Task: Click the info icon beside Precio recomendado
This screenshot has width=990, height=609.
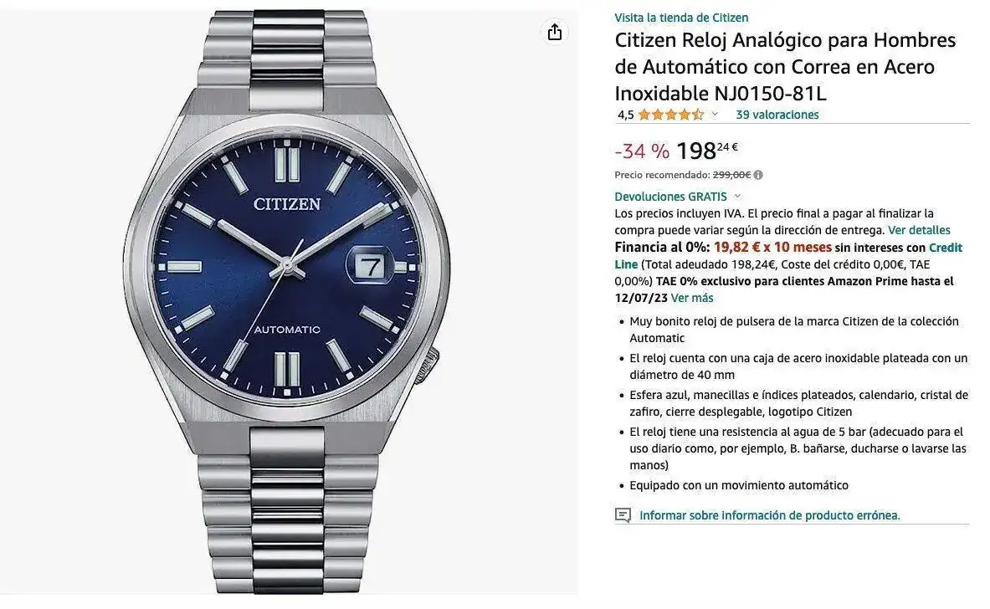Action: click(x=758, y=175)
